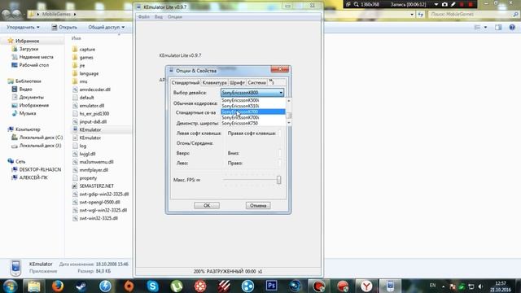This screenshot has height=293, width=521.
Task: Click the language folder icon
Action: [75, 73]
